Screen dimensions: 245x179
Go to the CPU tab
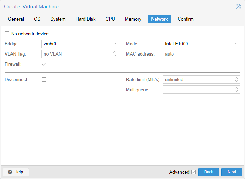(x=110, y=19)
